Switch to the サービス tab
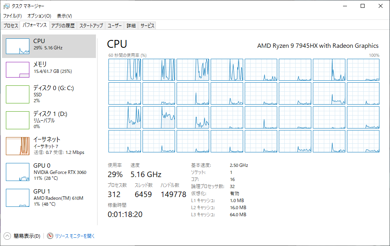 click(147, 25)
